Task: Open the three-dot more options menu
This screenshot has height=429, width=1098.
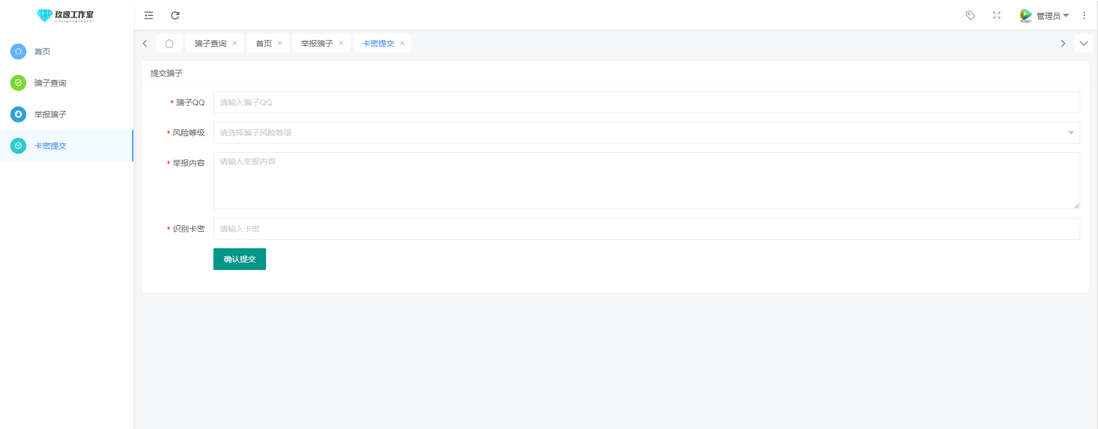Action: [1084, 15]
